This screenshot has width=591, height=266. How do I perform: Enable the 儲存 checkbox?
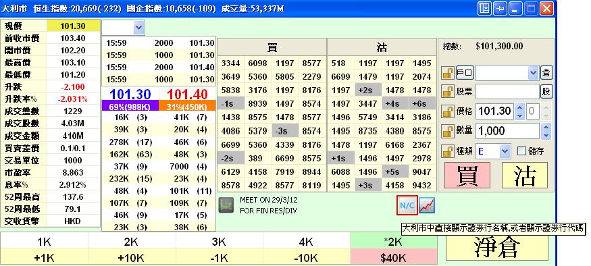click(x=521, y=151)
